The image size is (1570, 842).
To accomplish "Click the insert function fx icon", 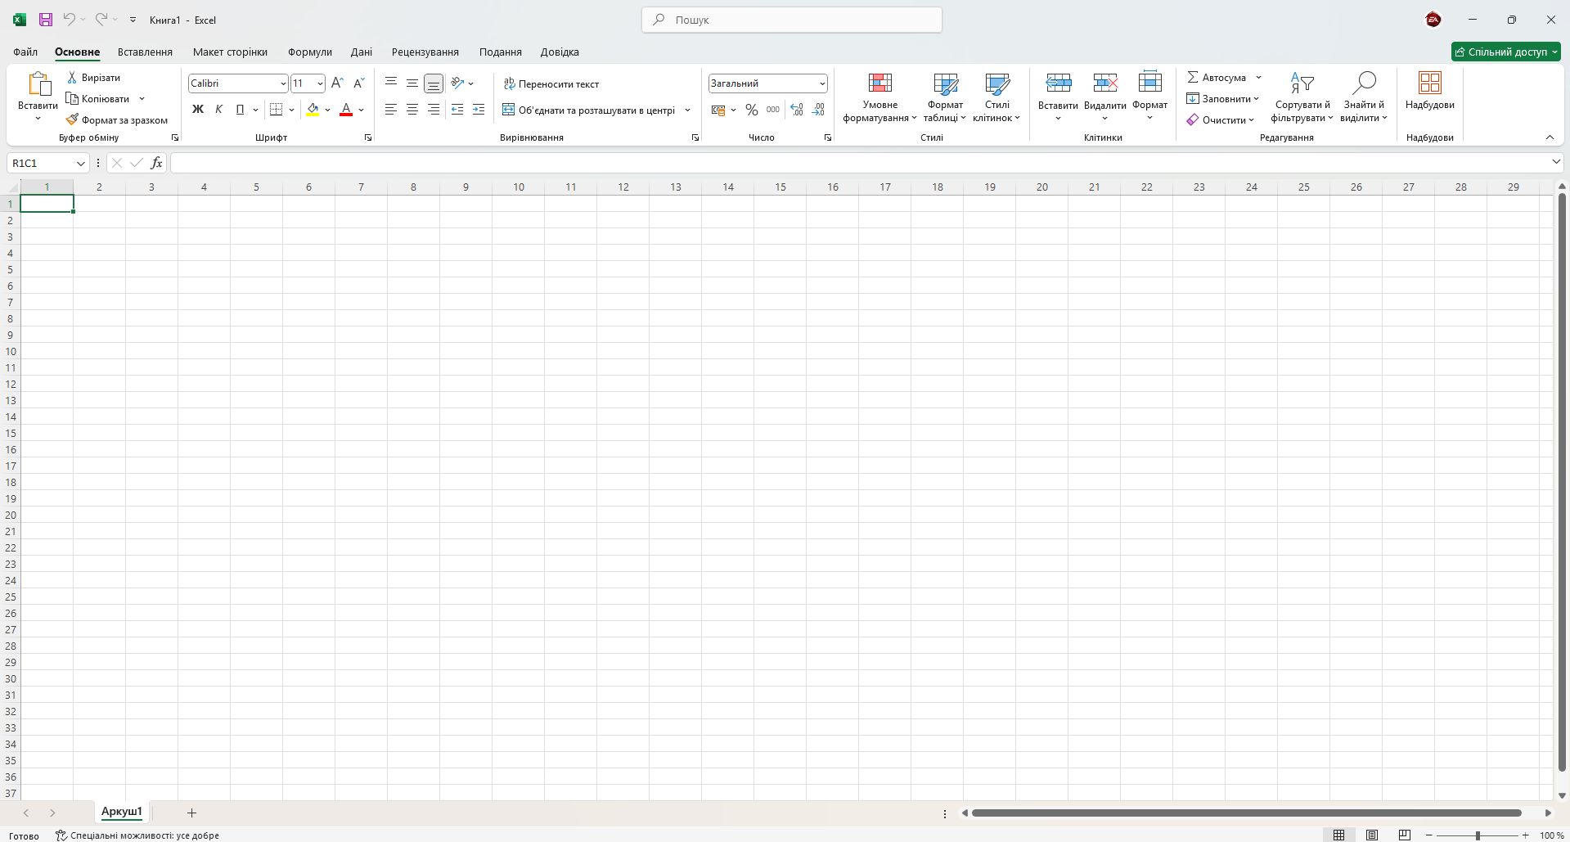I will click(156, 163).
